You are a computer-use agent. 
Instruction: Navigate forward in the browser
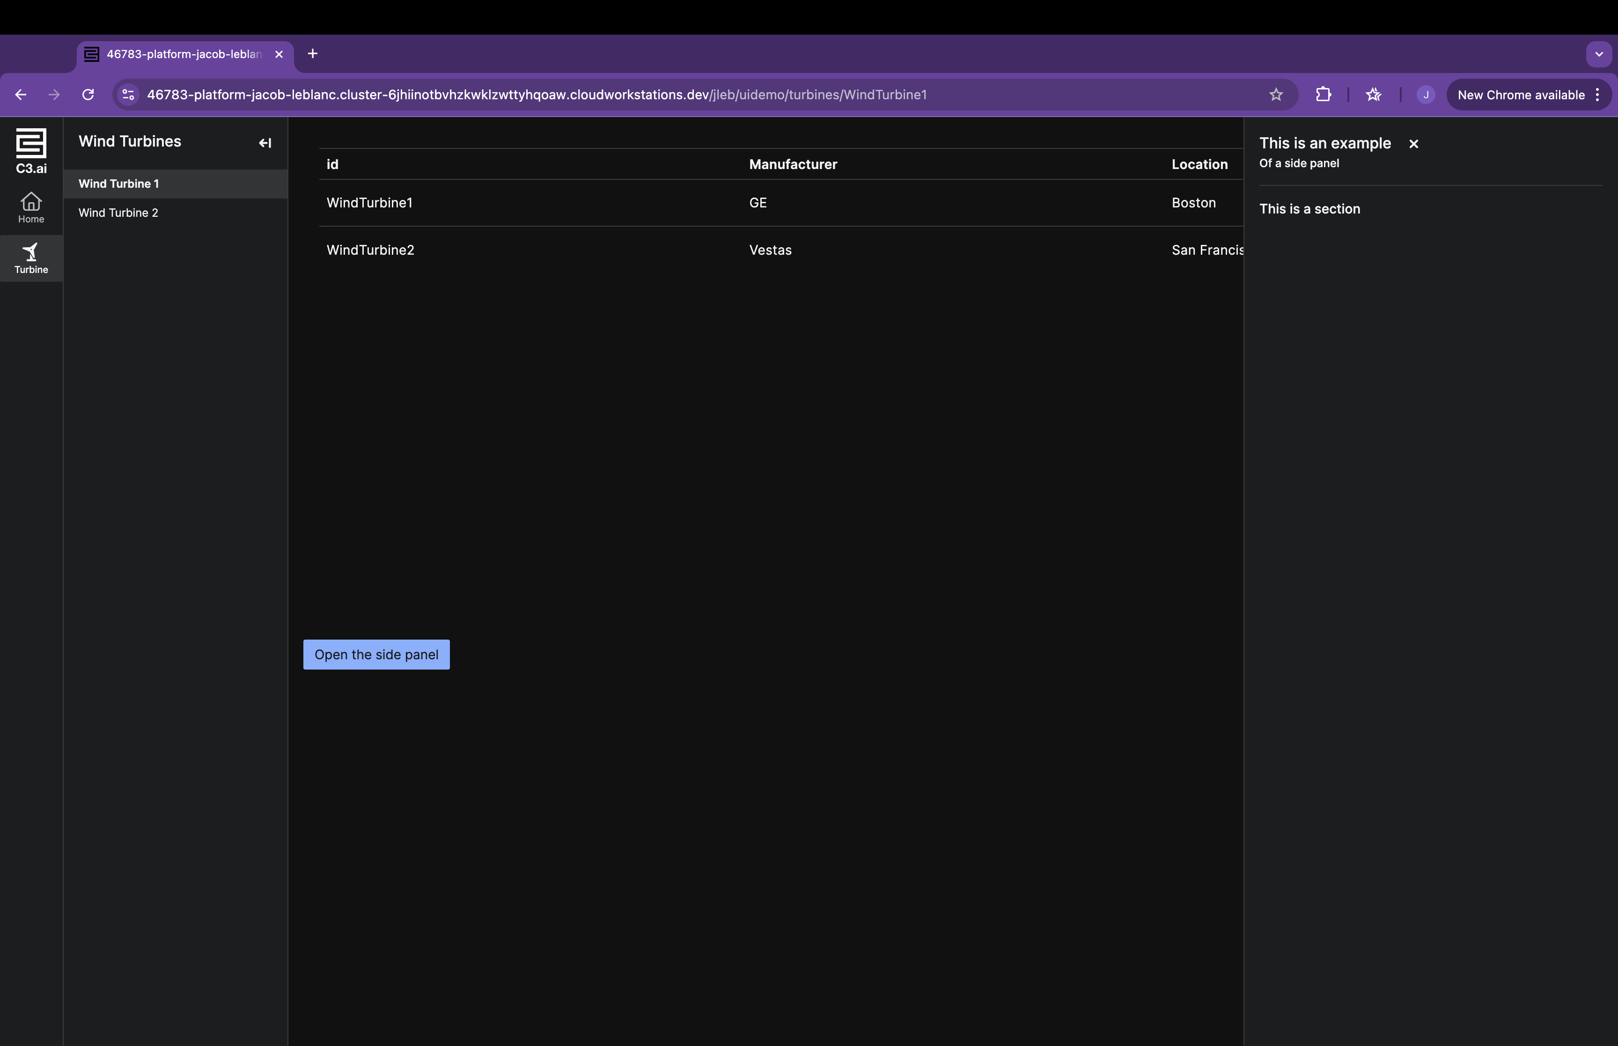click(x=54, y=95)
